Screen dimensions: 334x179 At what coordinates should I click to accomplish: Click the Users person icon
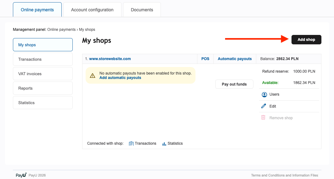coord(264,94)
